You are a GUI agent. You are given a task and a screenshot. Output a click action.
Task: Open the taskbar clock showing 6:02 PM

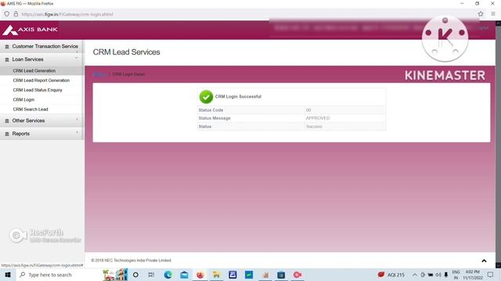pos(473,275)
